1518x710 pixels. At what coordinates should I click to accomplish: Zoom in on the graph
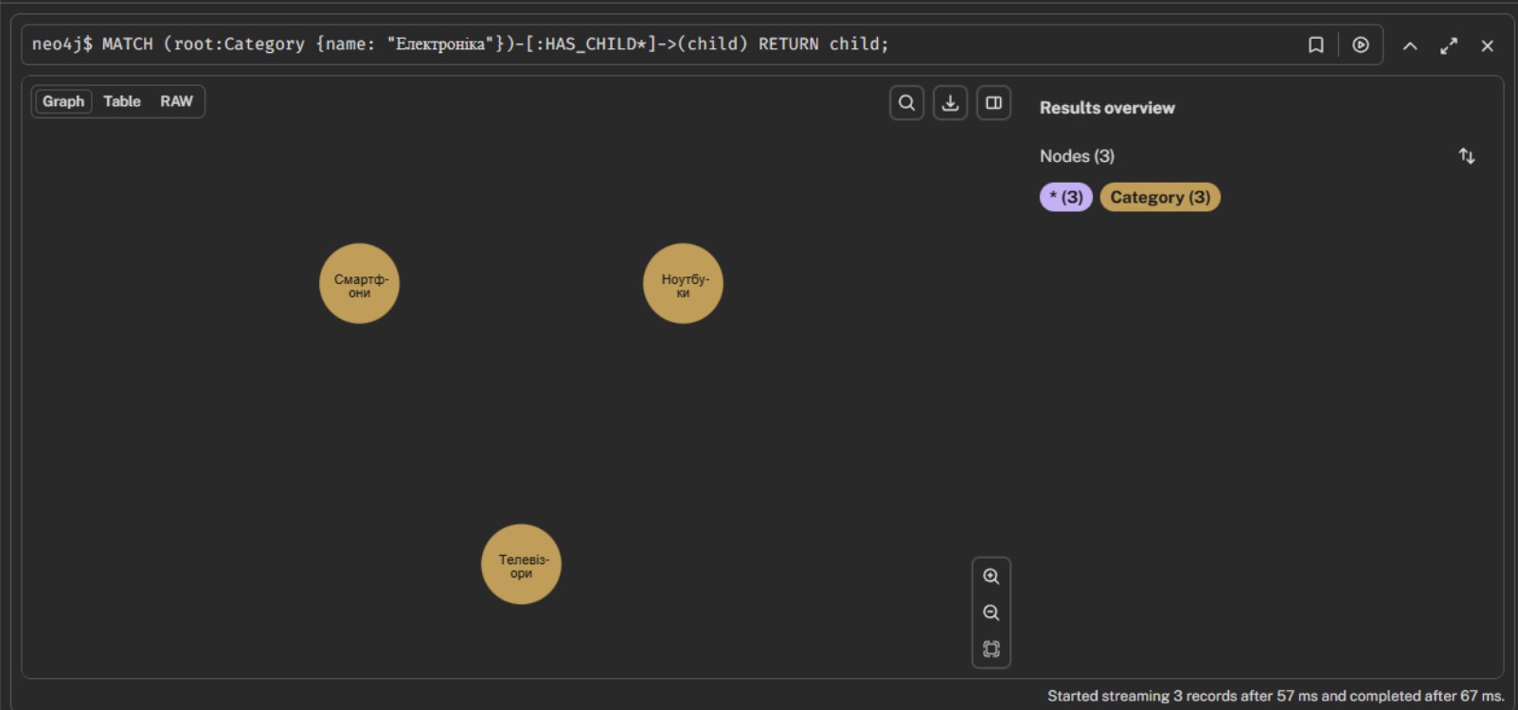991,577
